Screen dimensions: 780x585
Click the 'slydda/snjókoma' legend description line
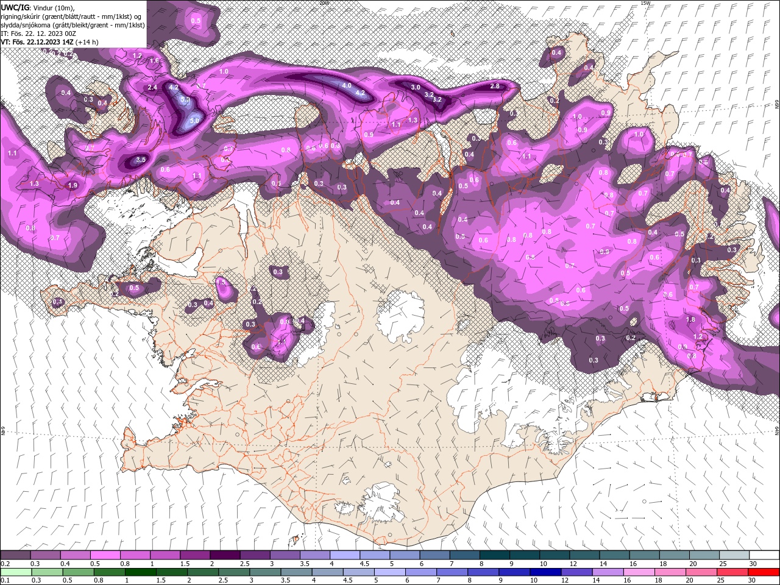tap(73, 25)
